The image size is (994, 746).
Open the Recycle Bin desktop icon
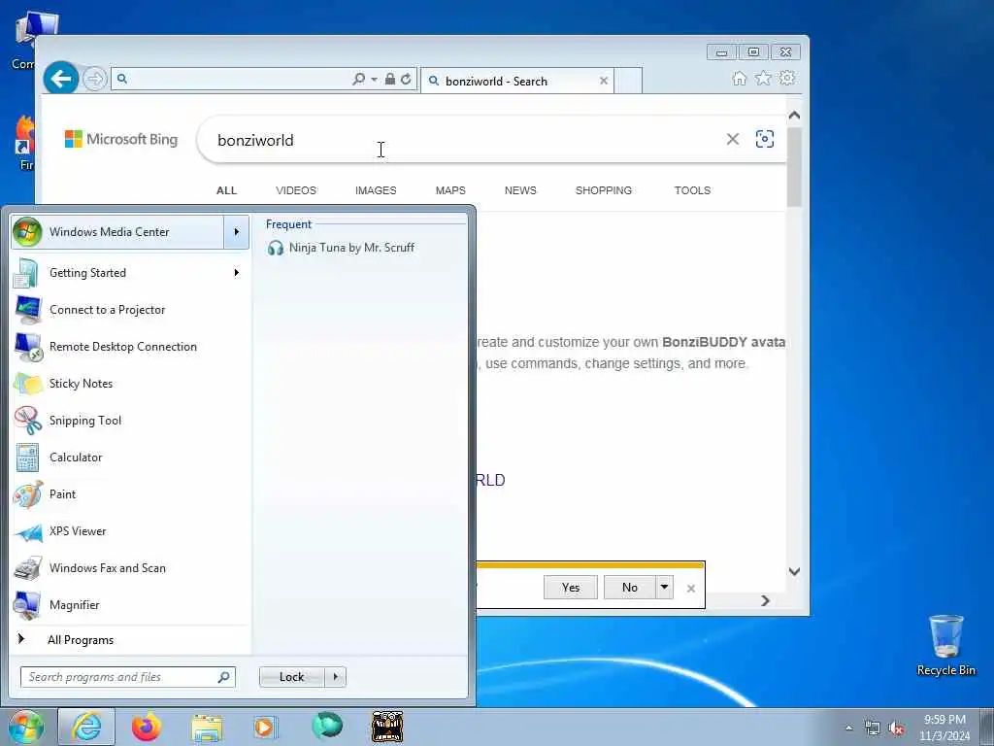(945, 646)
